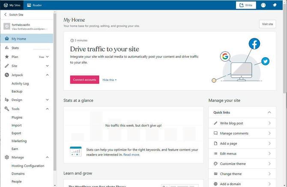Expand the Design section chevron
Viewport: 287px width, 187px height.
click(x=47, y=99)
